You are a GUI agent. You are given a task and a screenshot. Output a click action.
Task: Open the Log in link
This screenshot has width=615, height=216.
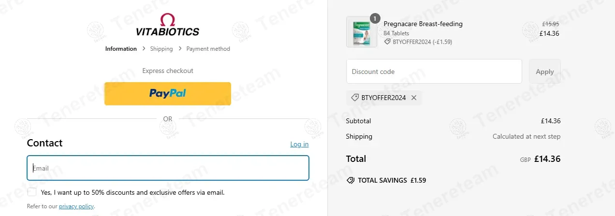pyautogui.click(x=299, y=144)
